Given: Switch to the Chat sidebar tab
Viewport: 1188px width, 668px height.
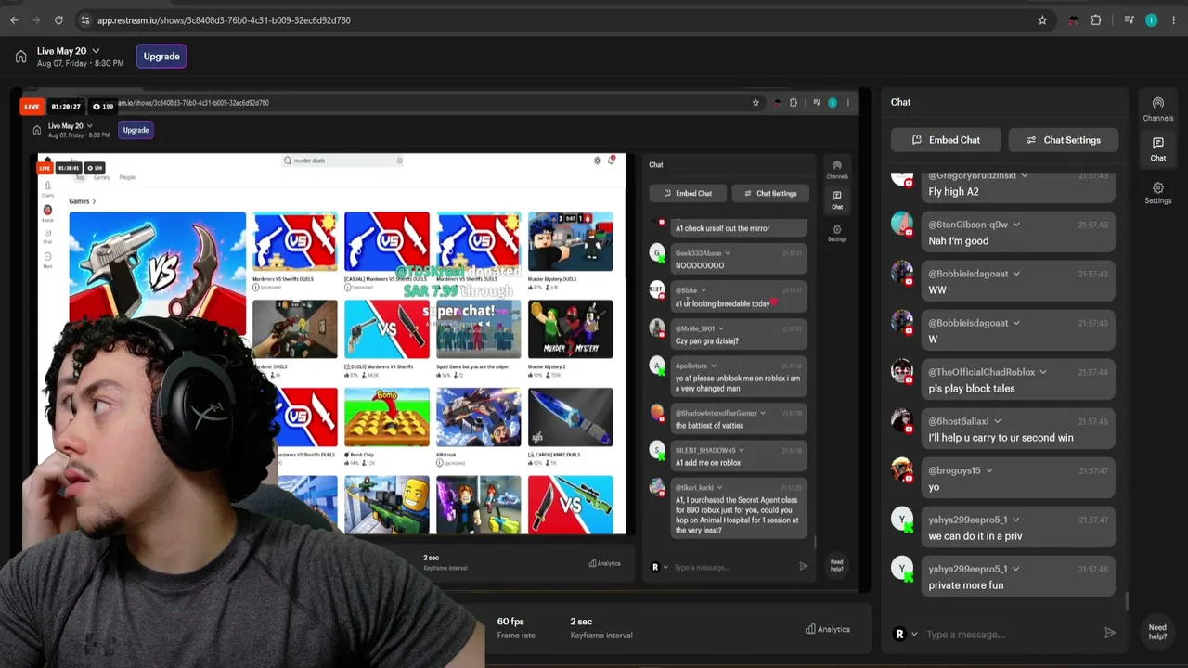Looking at the screenshot, I should point(1157,148).
